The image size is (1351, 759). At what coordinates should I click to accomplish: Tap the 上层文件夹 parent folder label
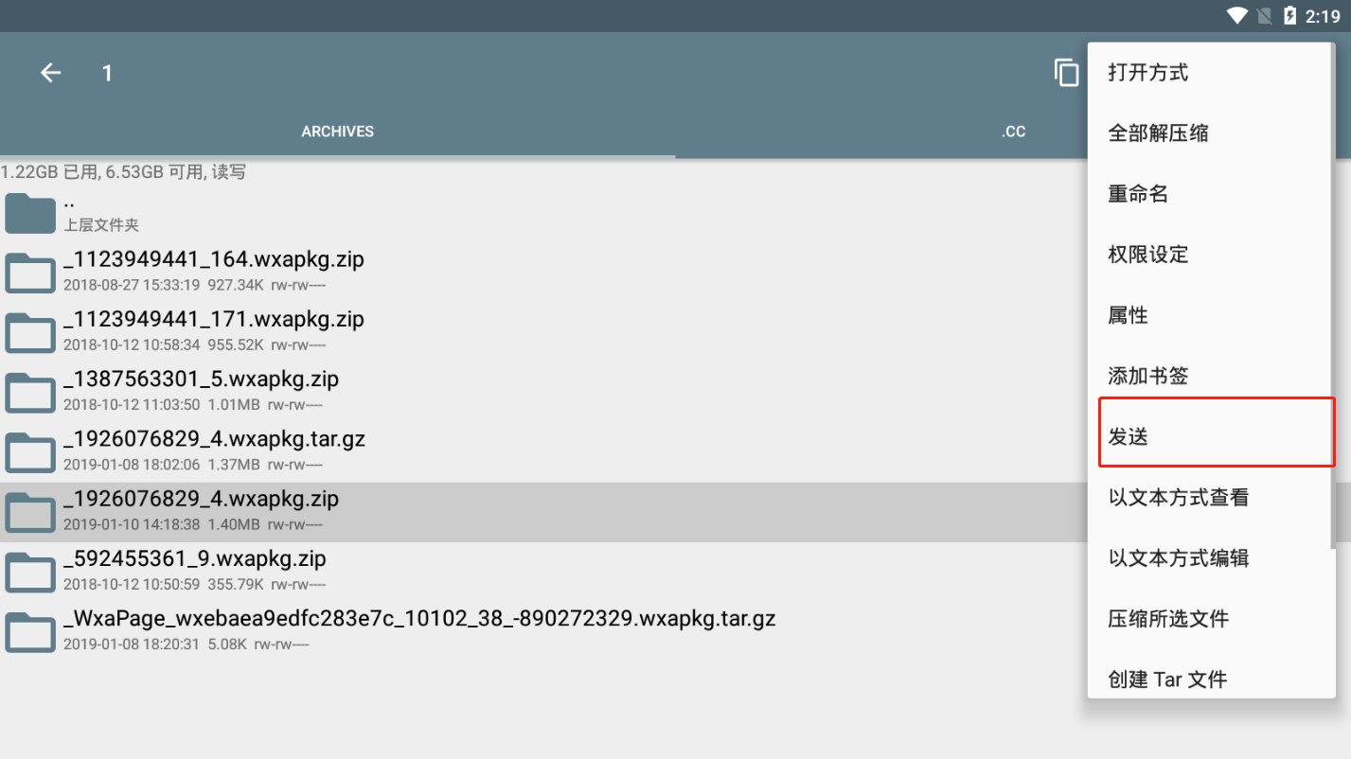pyautogui.click(x=101, y=225)
